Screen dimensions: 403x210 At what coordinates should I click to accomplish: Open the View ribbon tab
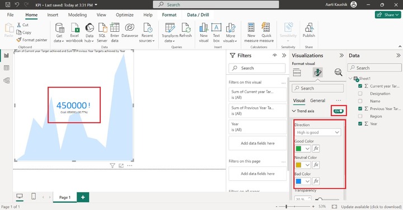(101, 15)
